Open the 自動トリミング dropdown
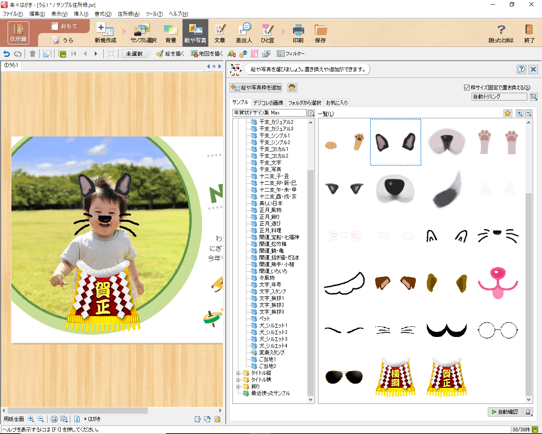The image size is (542, 434). [499, 97]
